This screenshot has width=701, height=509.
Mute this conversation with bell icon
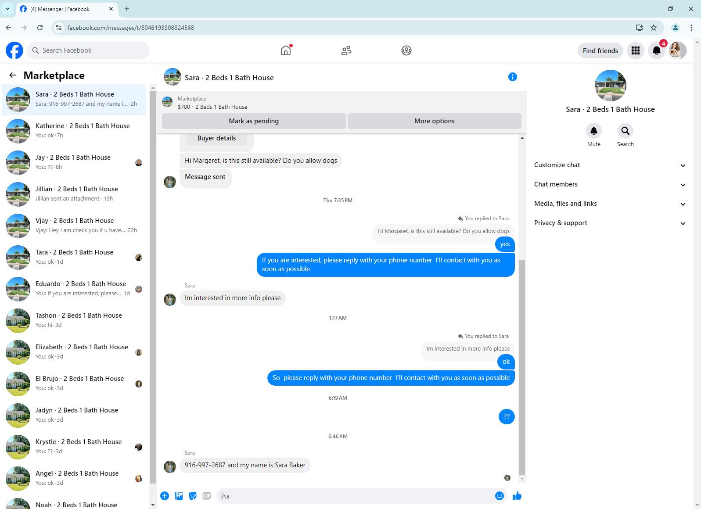pos(594,131)
